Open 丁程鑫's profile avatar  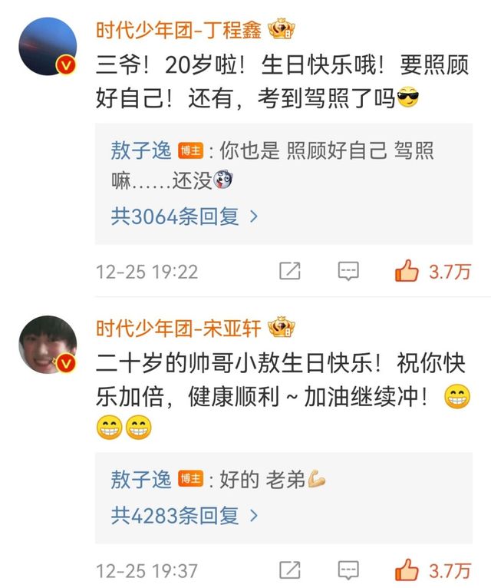pos(48,46)
